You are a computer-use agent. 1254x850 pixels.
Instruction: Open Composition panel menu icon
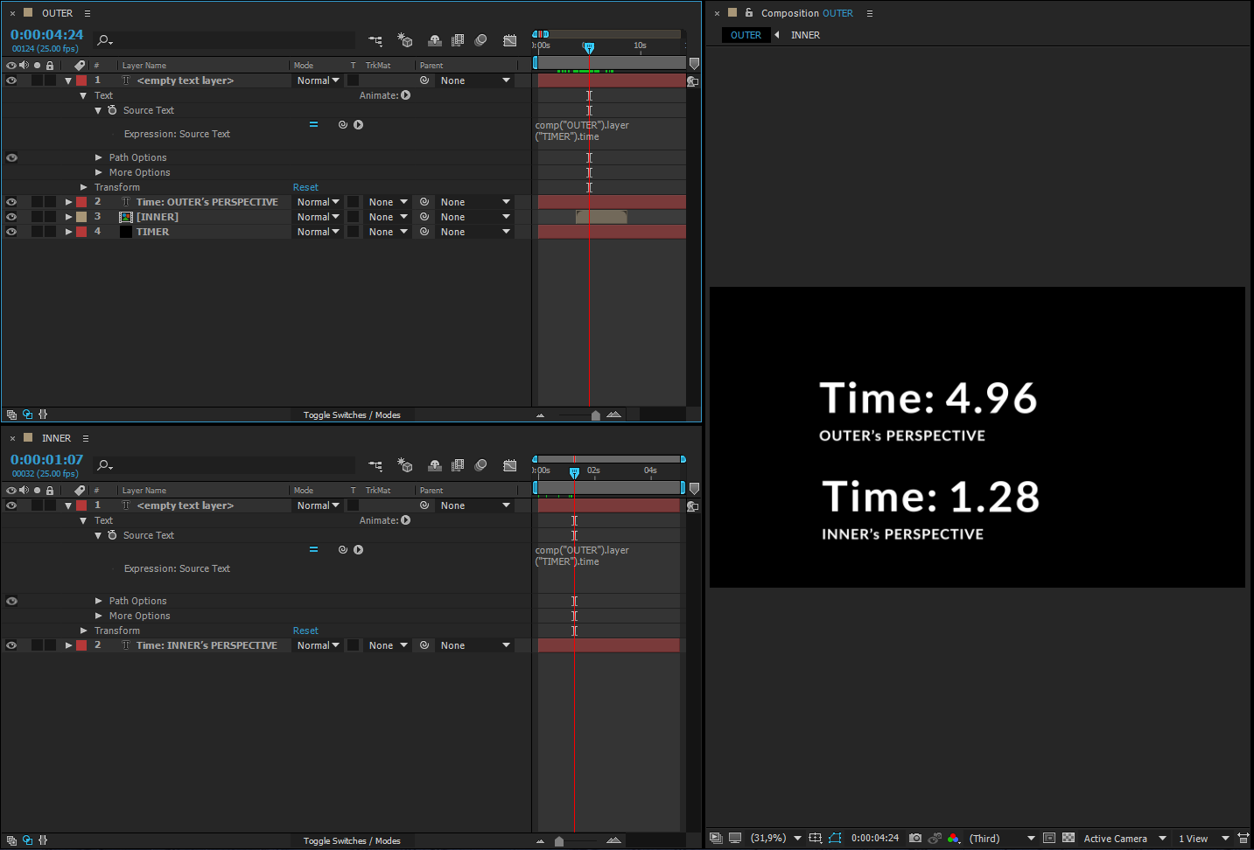tap(869, 13)
